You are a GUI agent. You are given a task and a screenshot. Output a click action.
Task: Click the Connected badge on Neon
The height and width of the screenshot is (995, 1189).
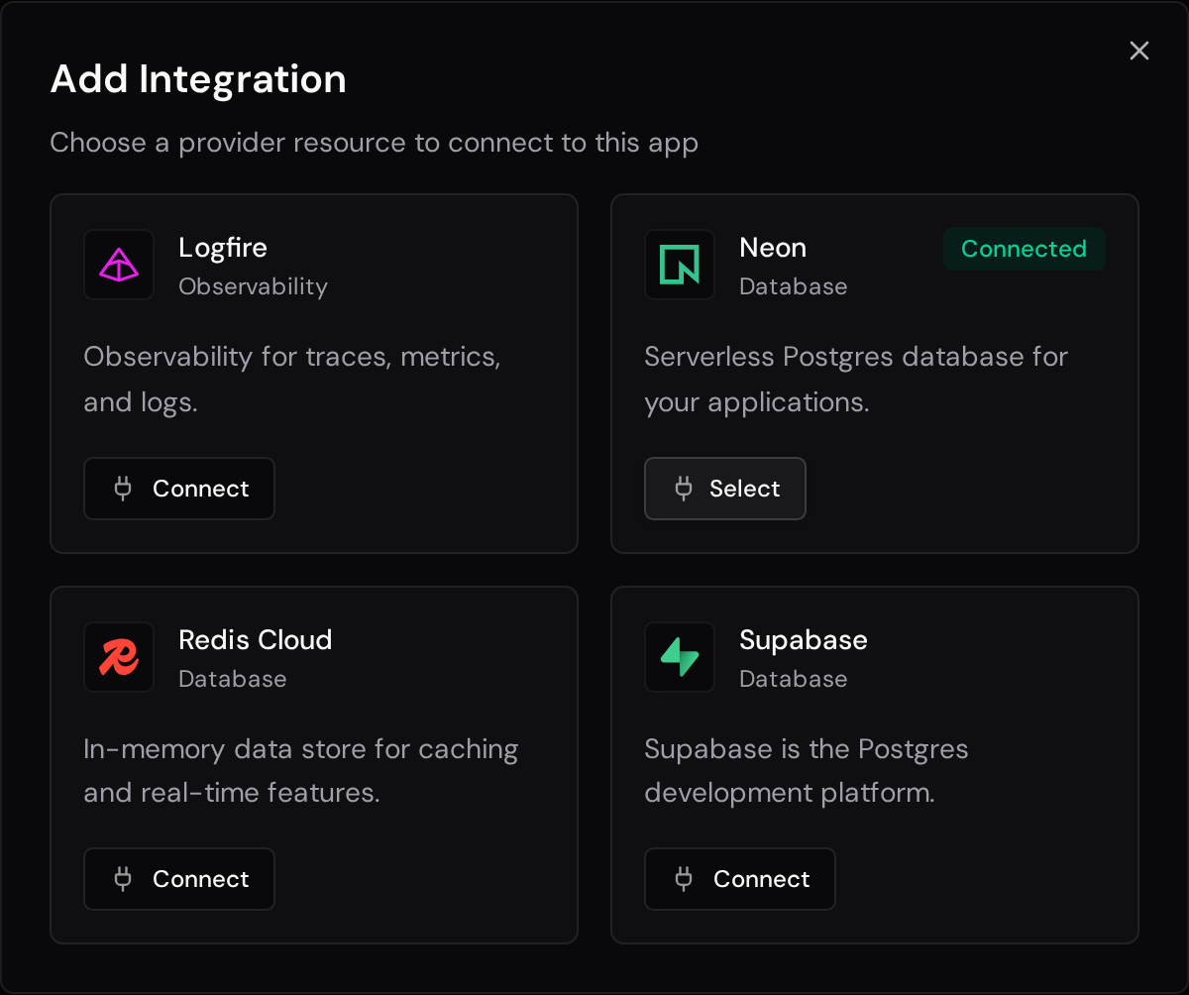pos(1025,249)
